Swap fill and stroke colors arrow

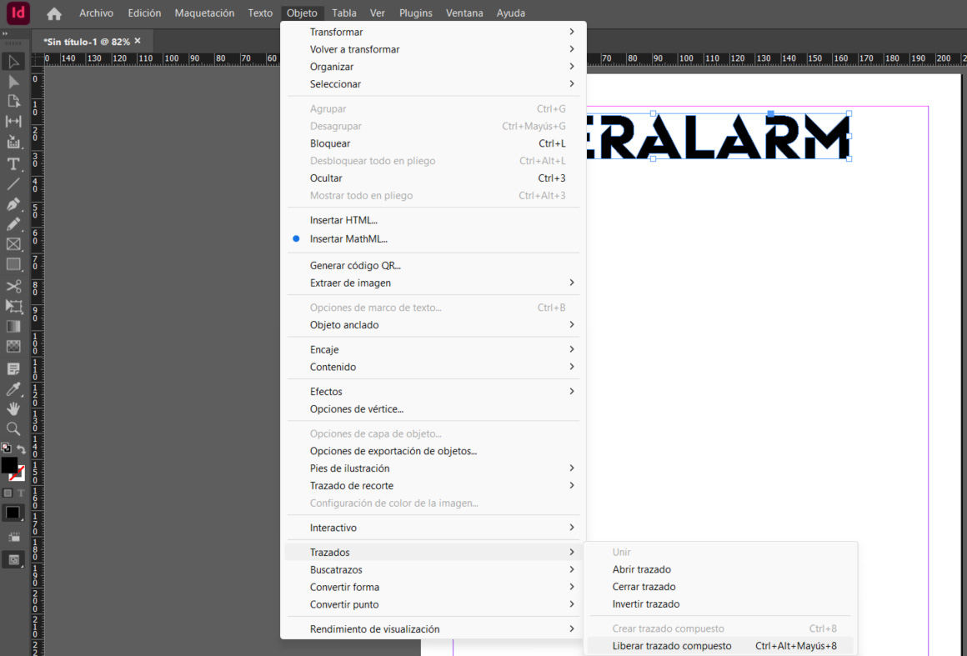click(22, 449)
